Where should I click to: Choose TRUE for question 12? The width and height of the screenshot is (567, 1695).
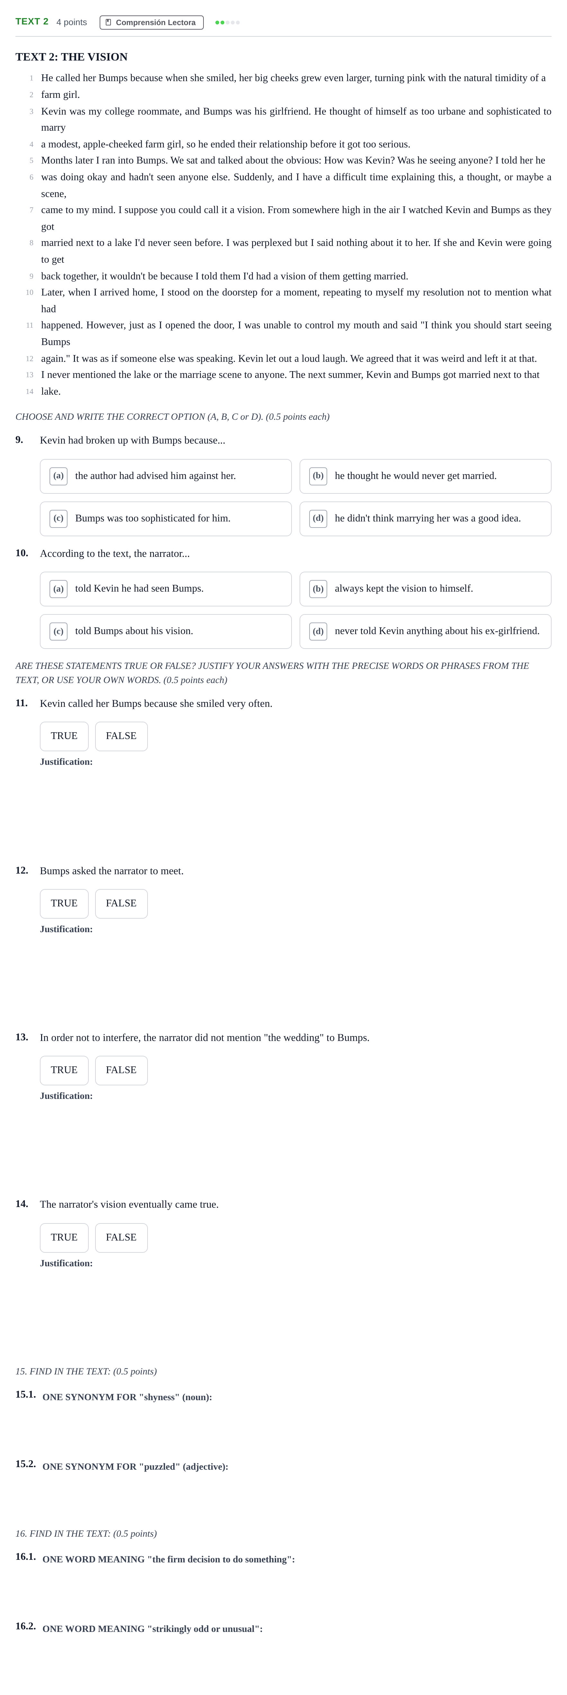64,904
